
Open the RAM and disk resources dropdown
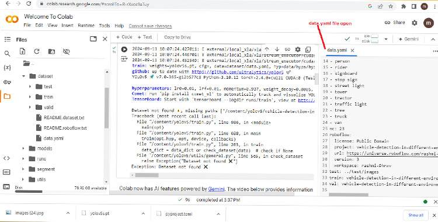coord(386,39)
